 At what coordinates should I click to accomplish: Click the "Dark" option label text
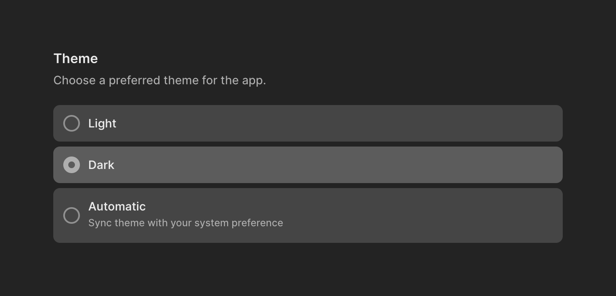101,165
